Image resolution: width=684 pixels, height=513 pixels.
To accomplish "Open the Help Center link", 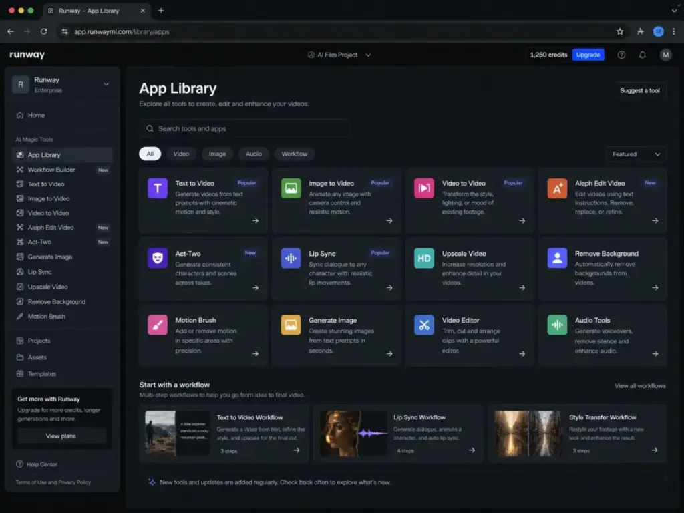I will click(37, 464).
